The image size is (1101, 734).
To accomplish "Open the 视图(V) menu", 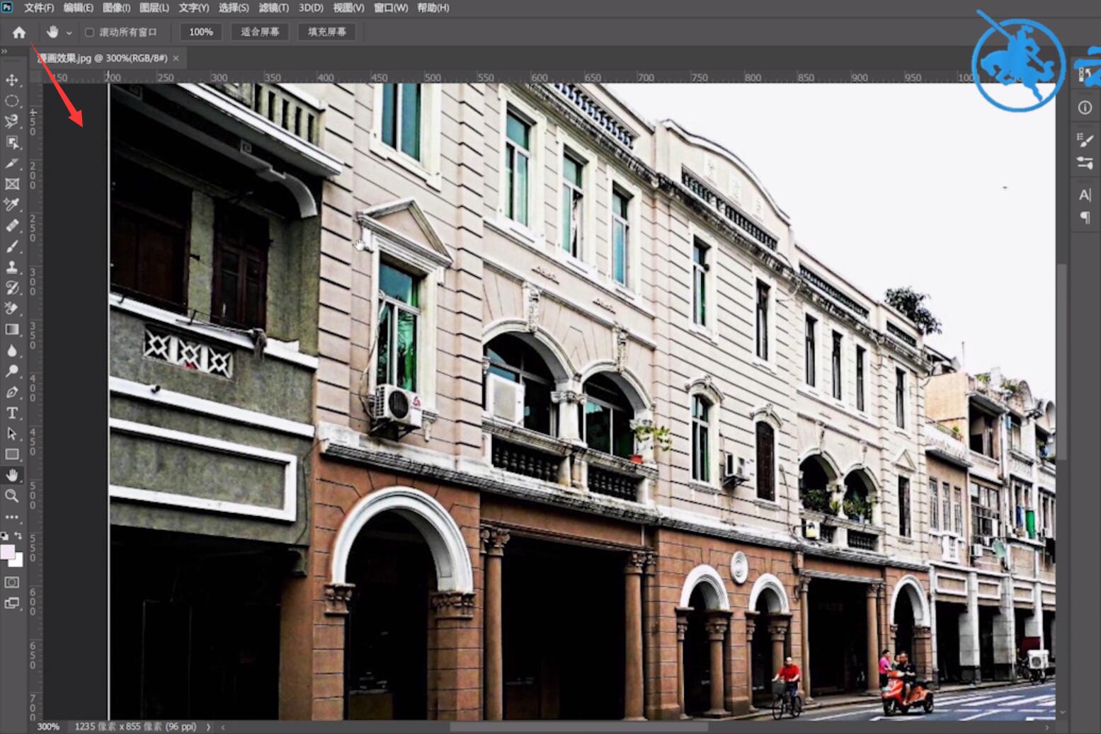I will tap(348, 8).
